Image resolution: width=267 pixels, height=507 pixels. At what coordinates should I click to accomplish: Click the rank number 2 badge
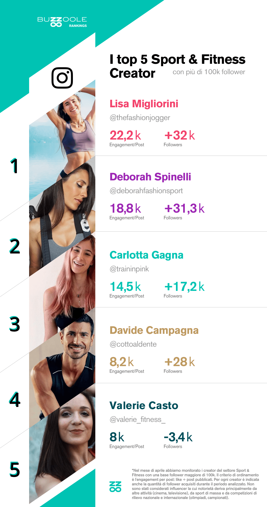[15, 246]
